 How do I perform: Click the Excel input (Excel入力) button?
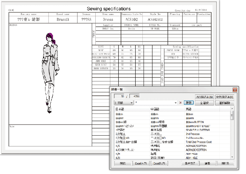(x=140, y=163)
